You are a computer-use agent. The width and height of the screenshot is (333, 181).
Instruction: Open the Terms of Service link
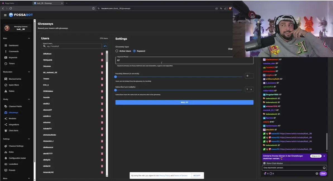(181, 175)
